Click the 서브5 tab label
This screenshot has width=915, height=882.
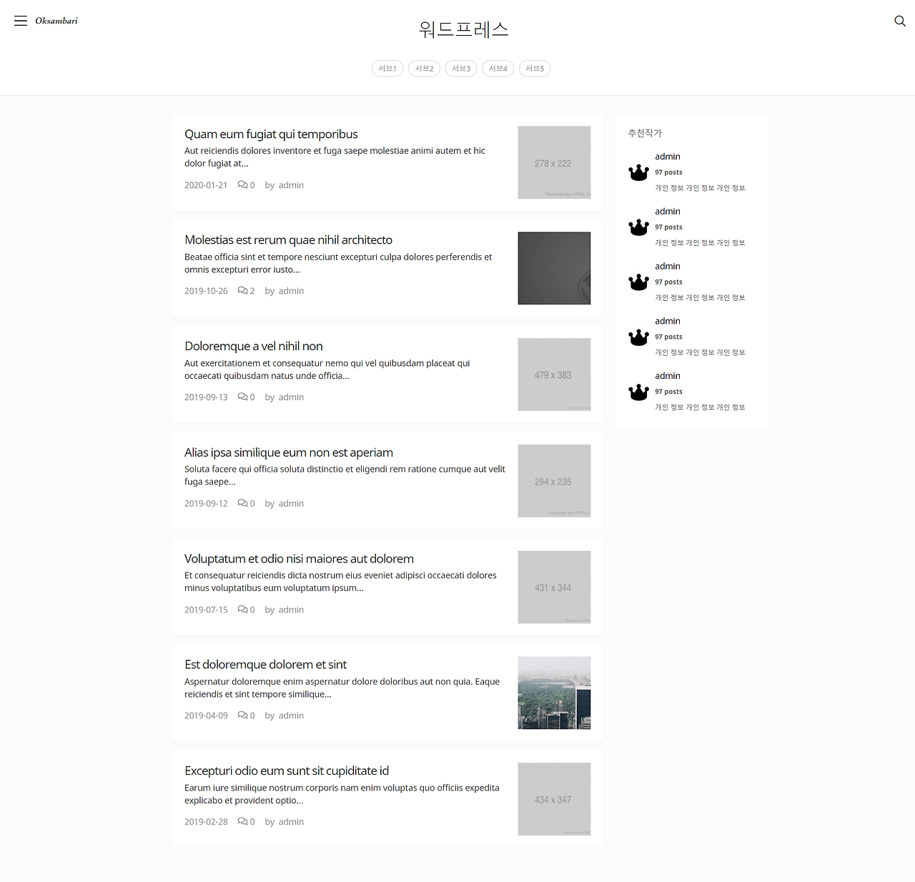pos(534,68)
